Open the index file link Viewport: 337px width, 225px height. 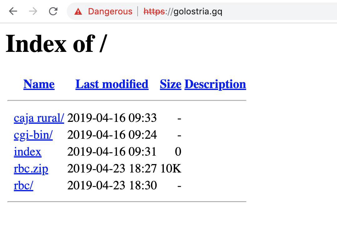coord(27,152)
